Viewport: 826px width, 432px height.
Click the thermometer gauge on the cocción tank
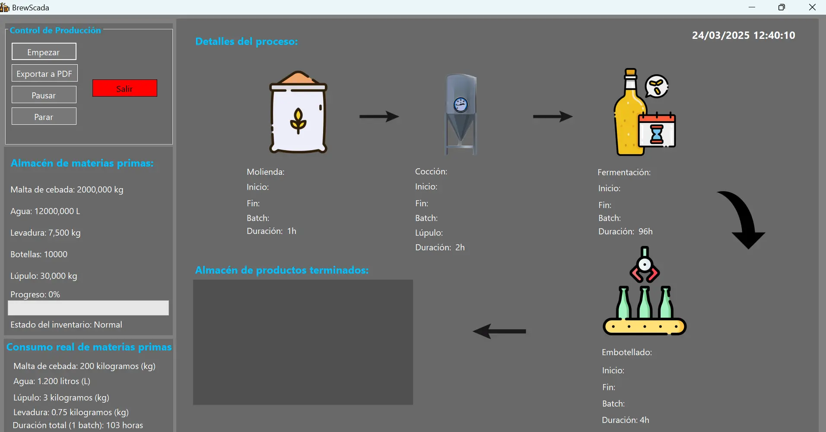461,104
